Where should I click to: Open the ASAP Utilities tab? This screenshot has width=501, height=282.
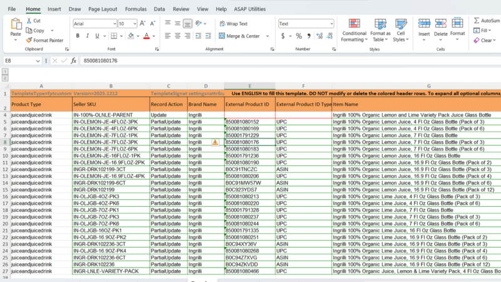pos(249,9)
